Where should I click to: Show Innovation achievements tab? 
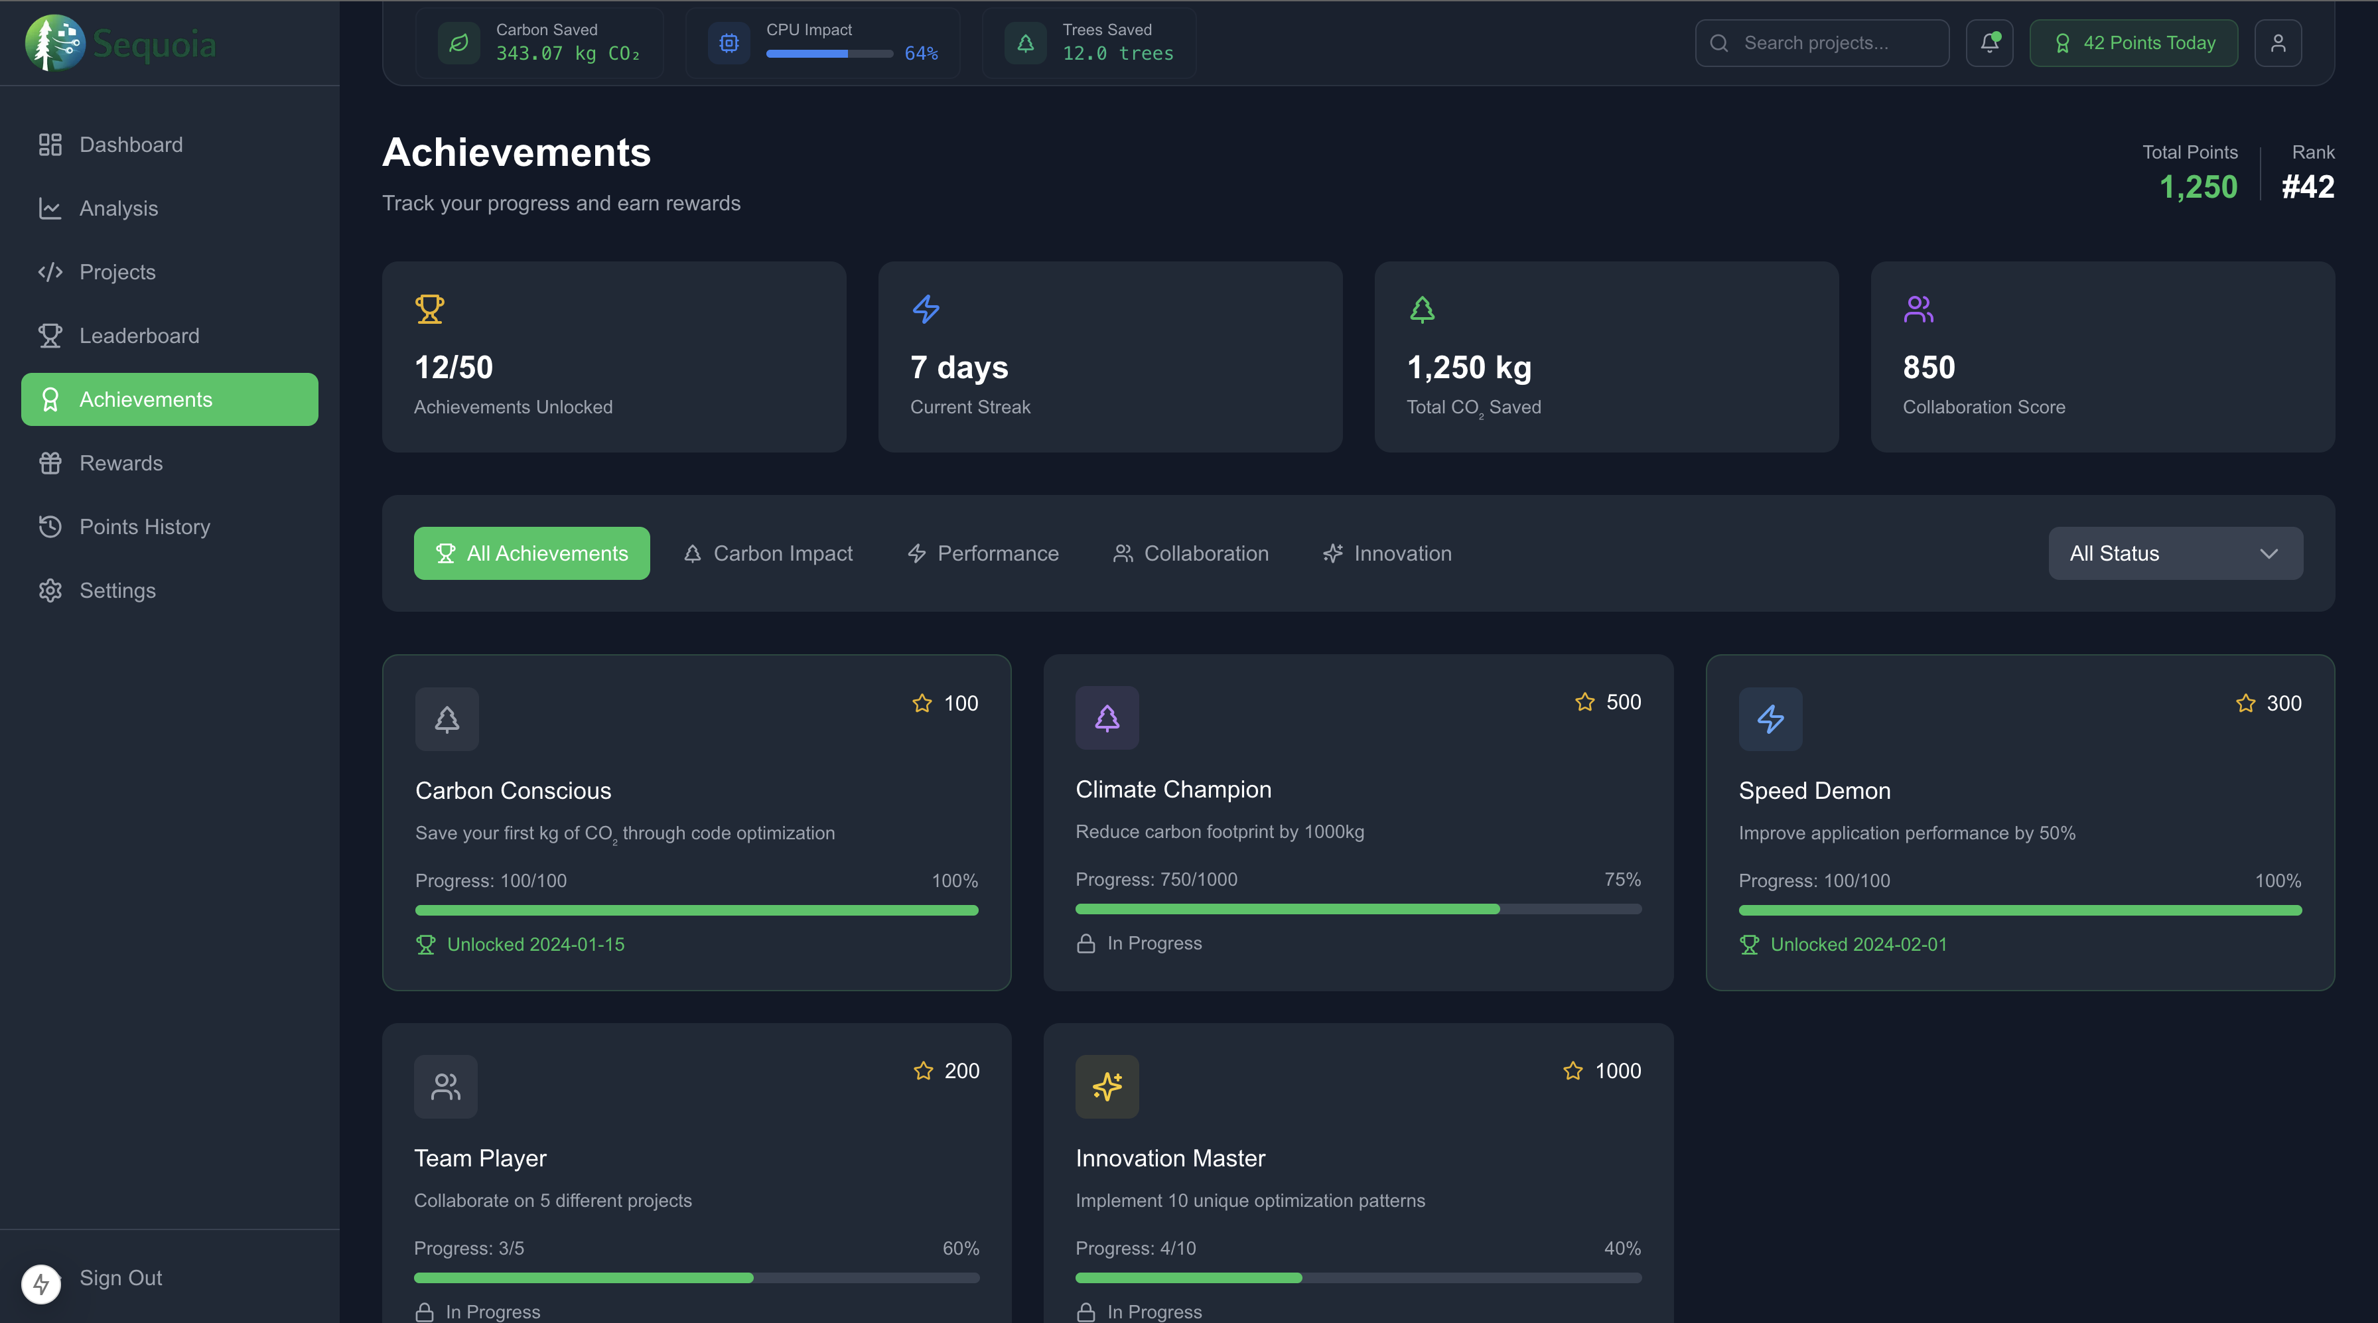[x=1387, y=553]
